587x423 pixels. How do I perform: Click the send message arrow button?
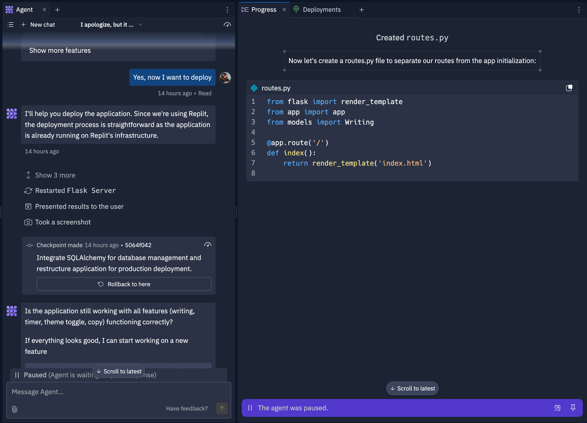222,408
